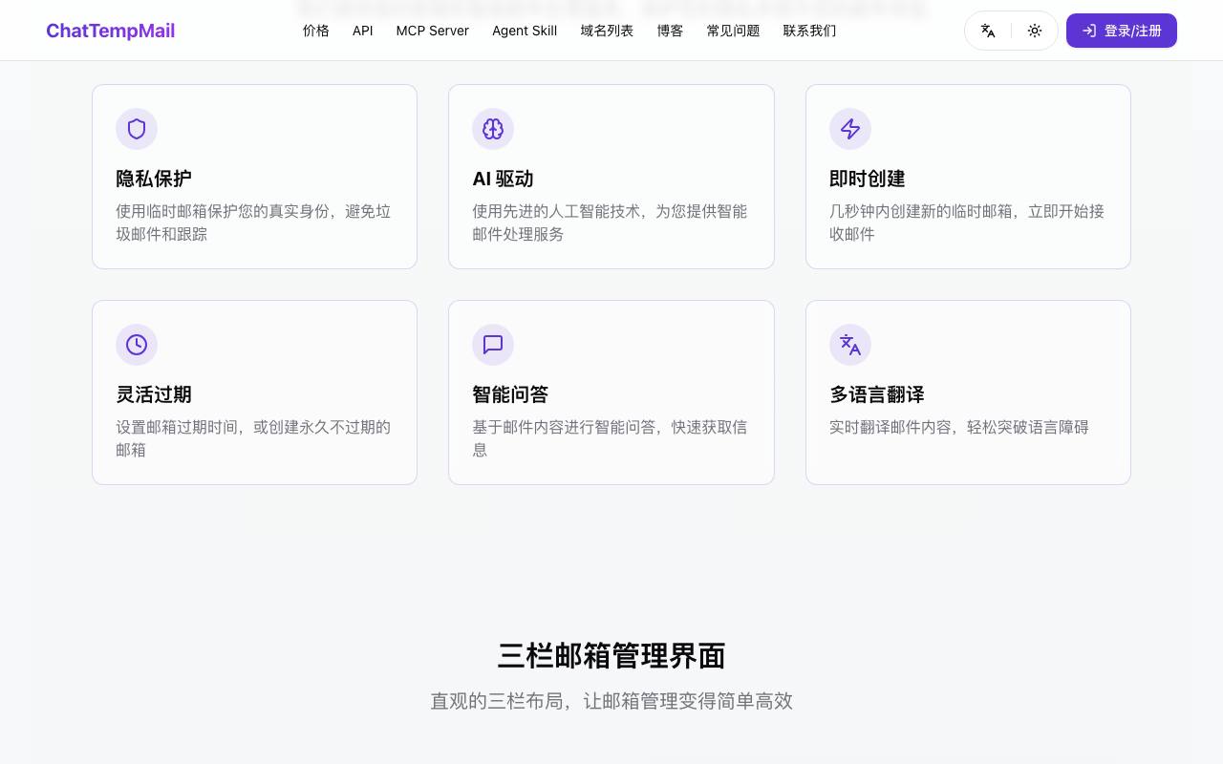1223x764 pixels.
Task: Click description 实时翻译邮件内容
Action: (959, 427)
